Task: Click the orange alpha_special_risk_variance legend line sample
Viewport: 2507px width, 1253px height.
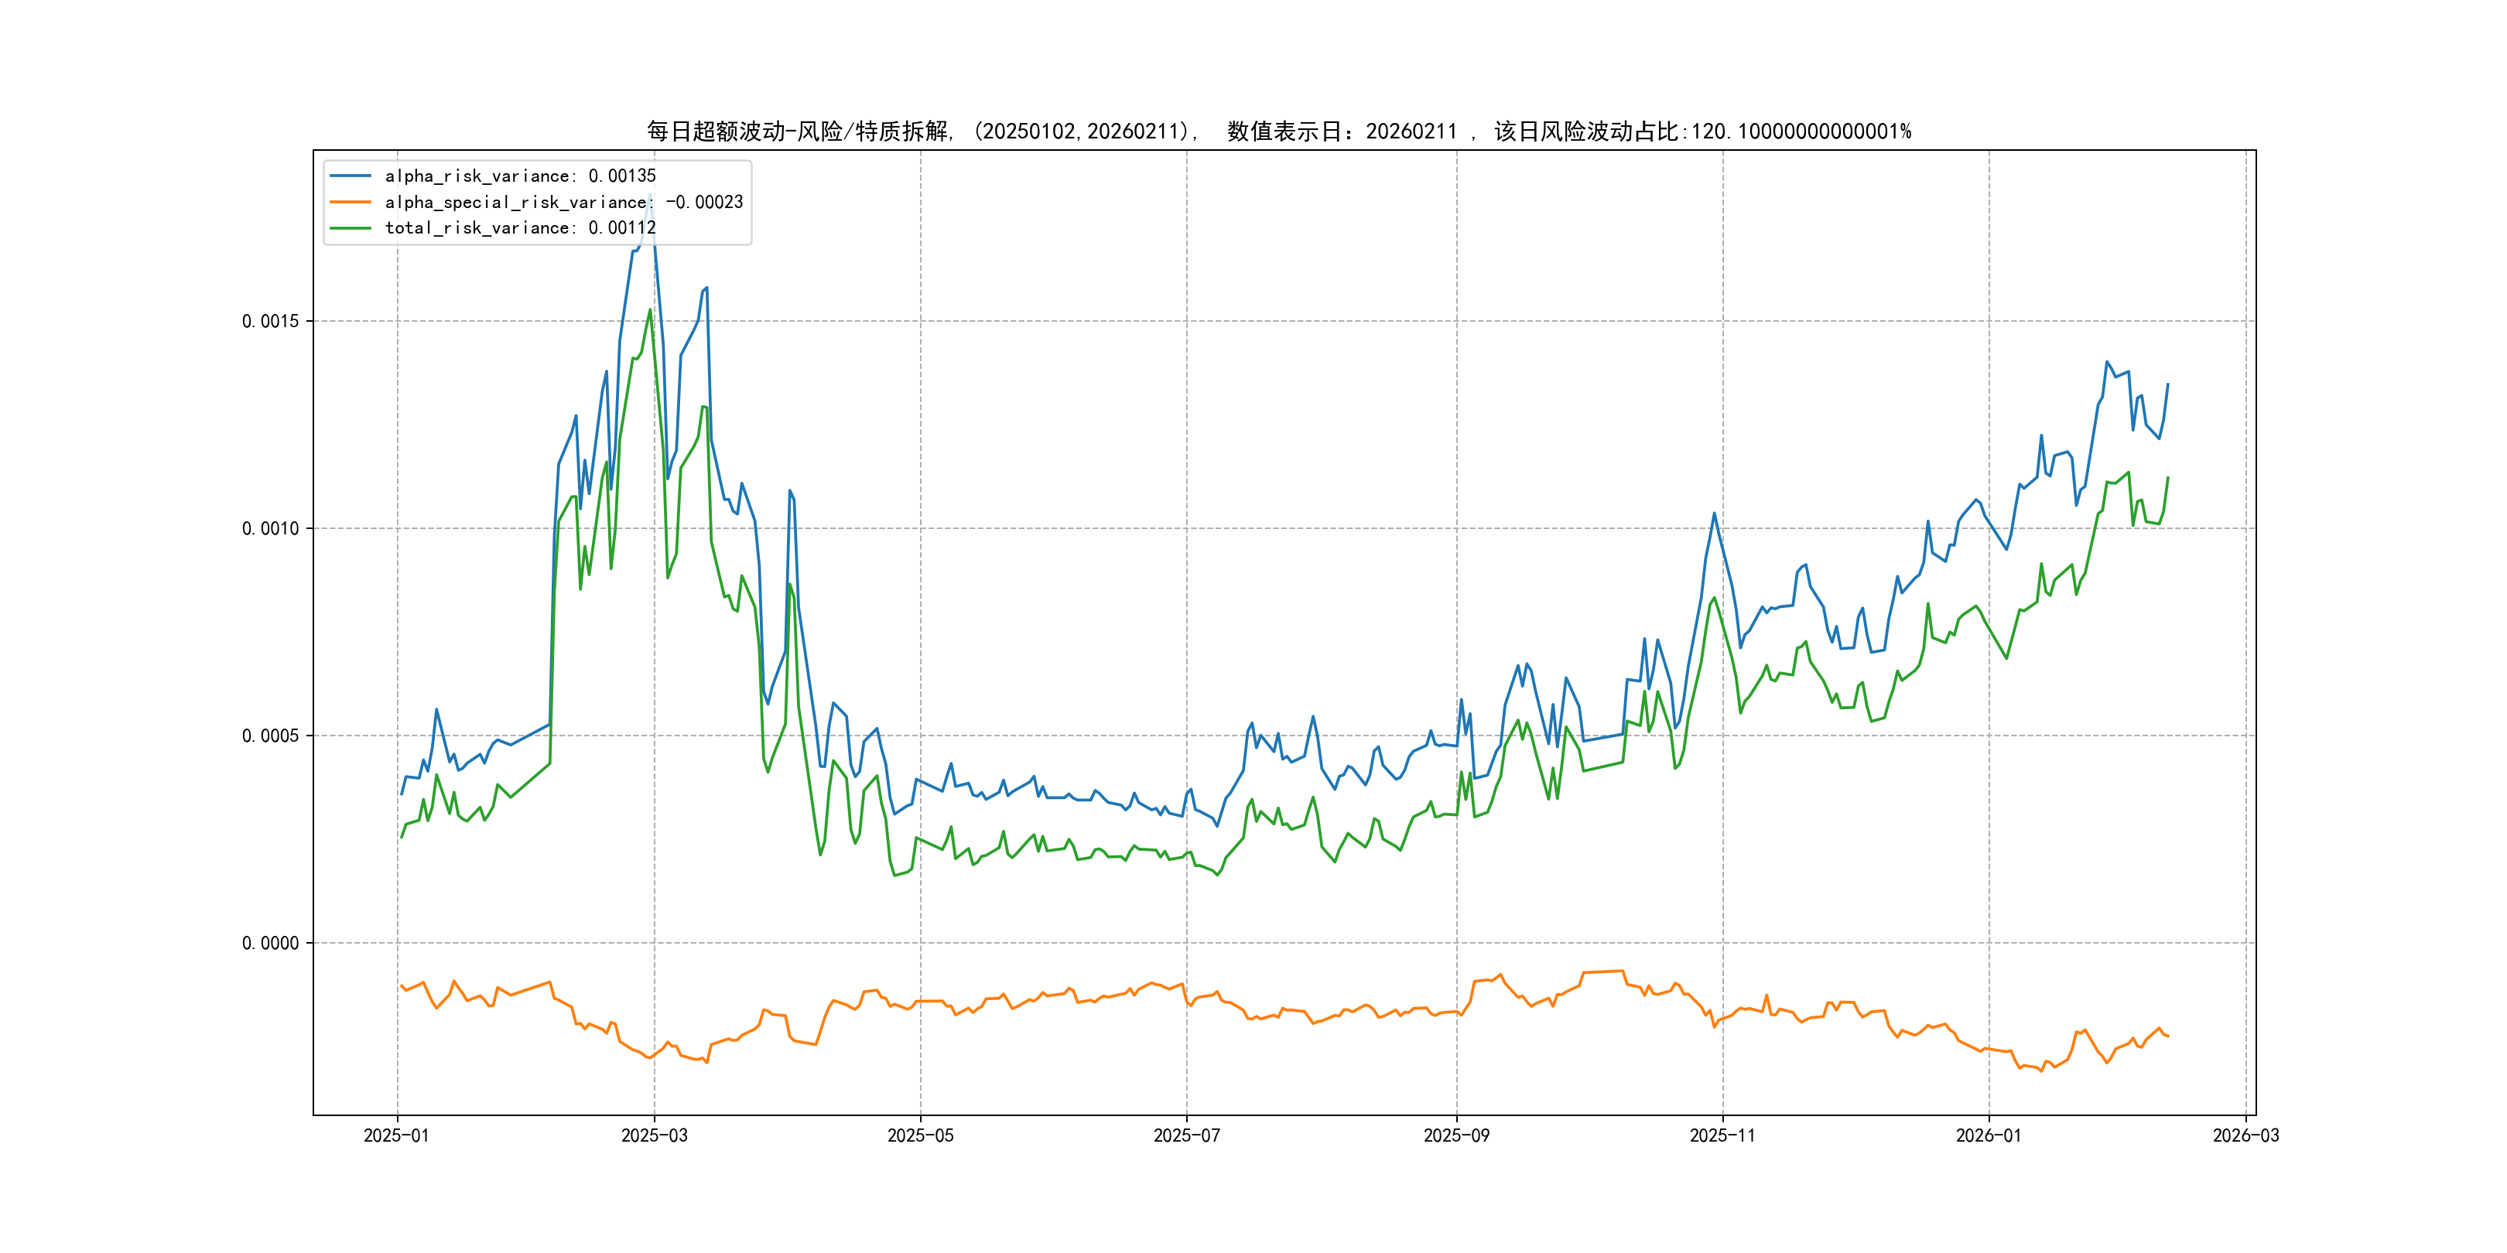Action: pyautogui.click(x=351, y=203)
